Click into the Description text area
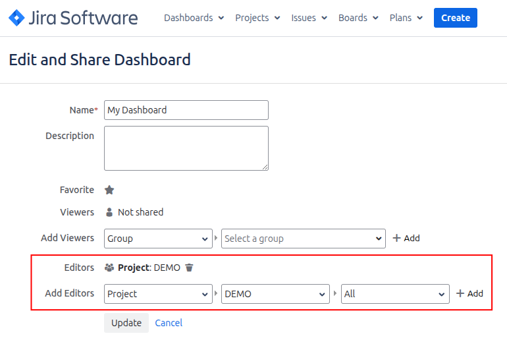The width and height of the screenshot is (507, 344). (x=186, y=148)
